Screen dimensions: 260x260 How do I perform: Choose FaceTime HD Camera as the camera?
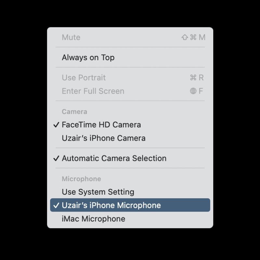click(x=101, y=125)
